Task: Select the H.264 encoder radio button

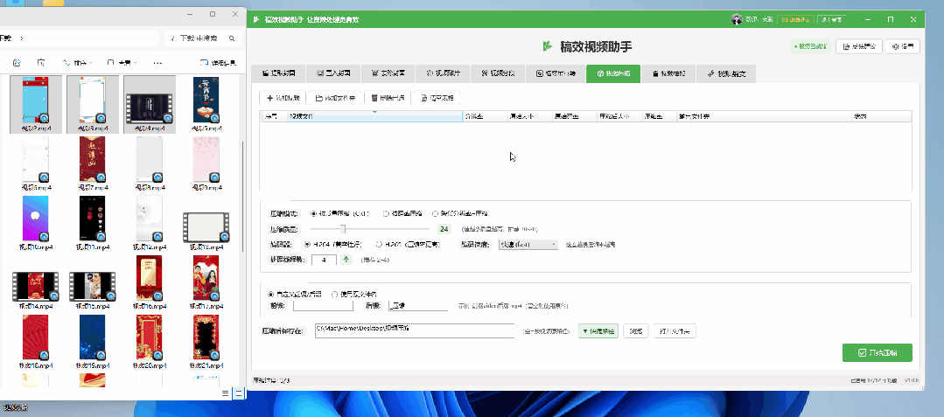Action: click(307, 245)
